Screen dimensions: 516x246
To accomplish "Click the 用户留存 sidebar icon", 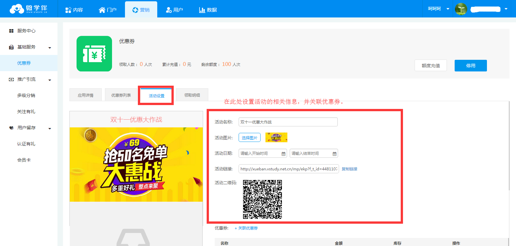I will [11, 128].
